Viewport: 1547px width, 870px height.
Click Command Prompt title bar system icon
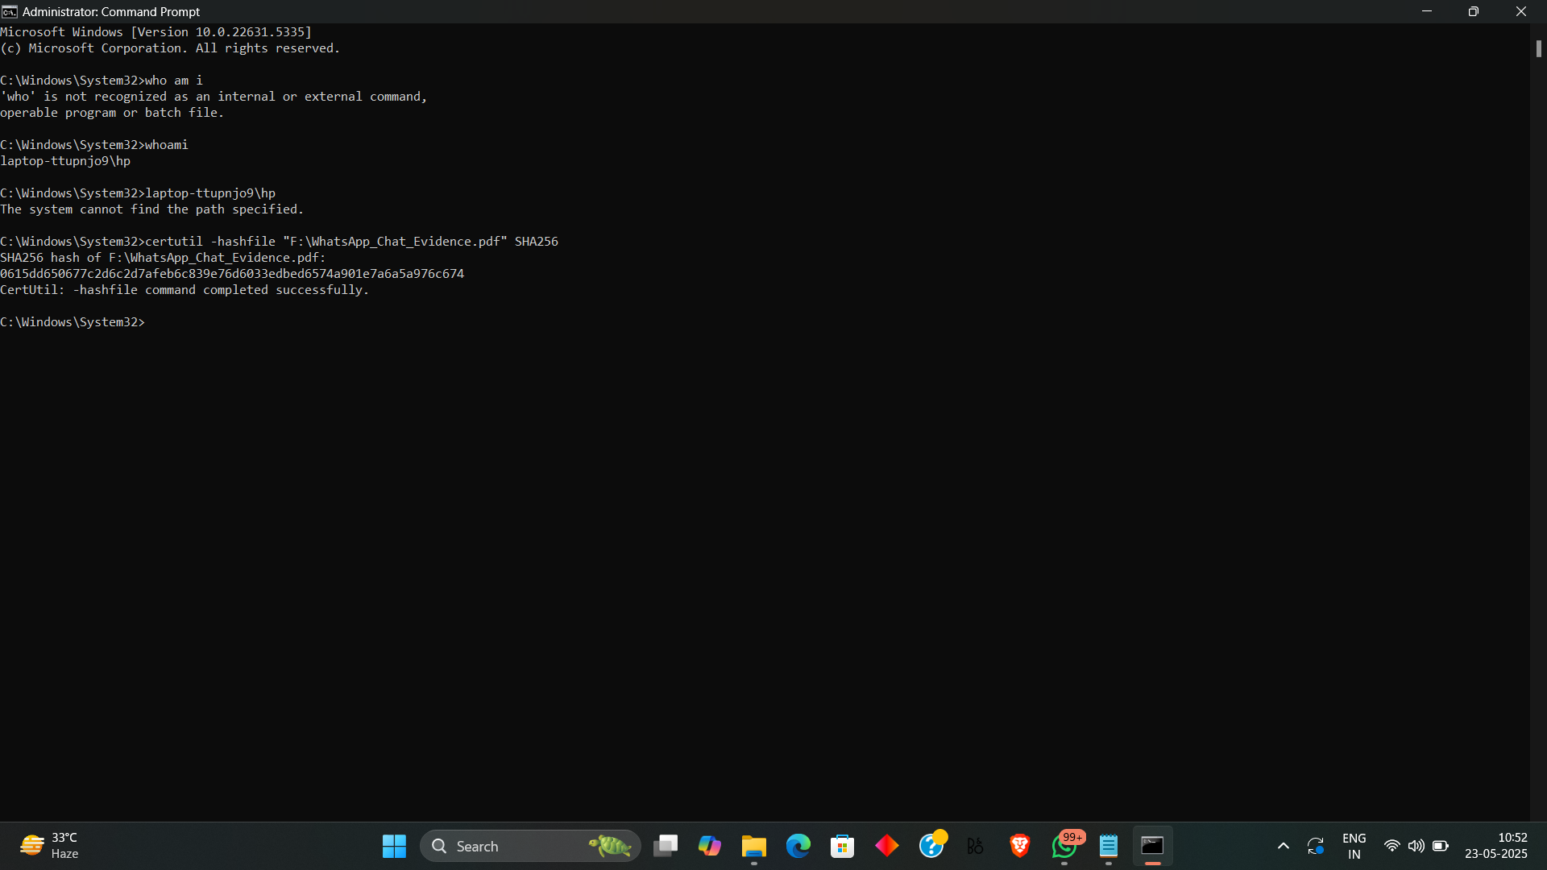pos(10,11)
